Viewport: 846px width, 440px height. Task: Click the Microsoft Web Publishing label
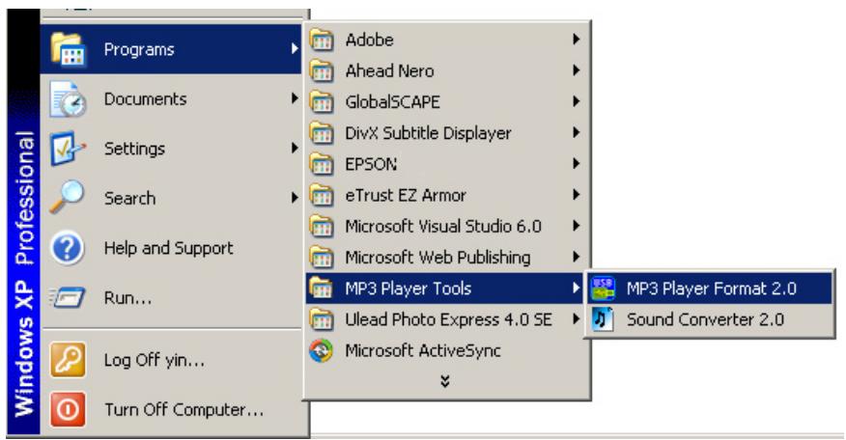coord(438,258)
